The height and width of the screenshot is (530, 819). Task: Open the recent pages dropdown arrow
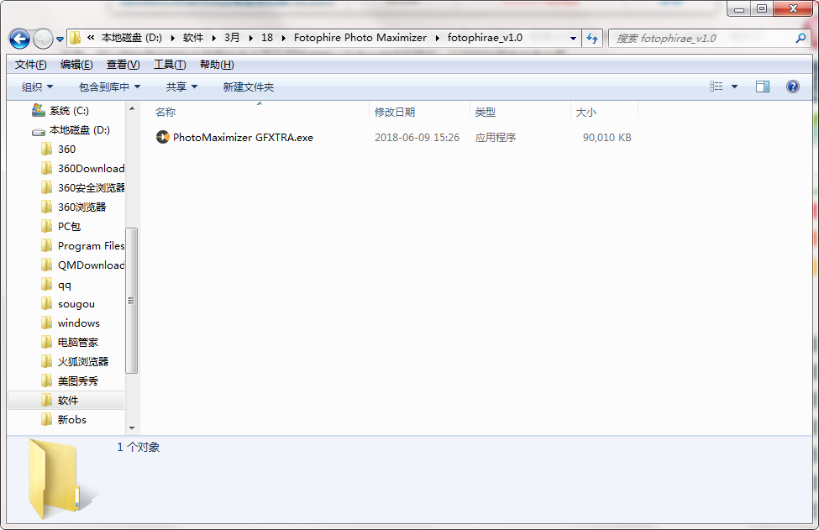point(60,39)
